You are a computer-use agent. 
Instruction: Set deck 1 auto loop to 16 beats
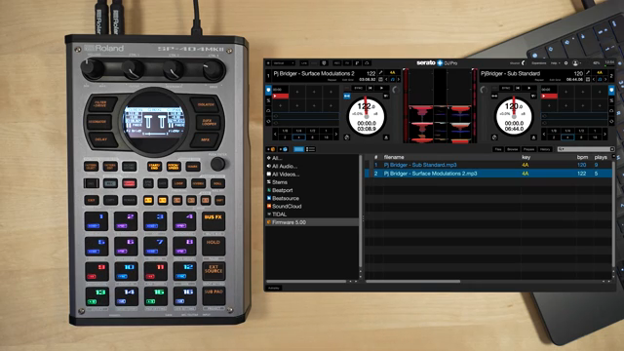pyautogui.click(x=327, y=137)
